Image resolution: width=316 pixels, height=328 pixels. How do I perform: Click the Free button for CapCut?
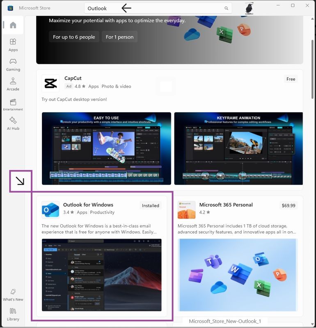click(291, 79)
